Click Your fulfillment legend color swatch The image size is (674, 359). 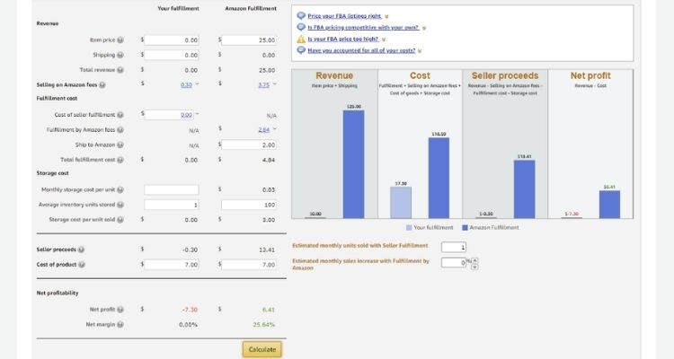pyautogui.click(x=409, y=228)
